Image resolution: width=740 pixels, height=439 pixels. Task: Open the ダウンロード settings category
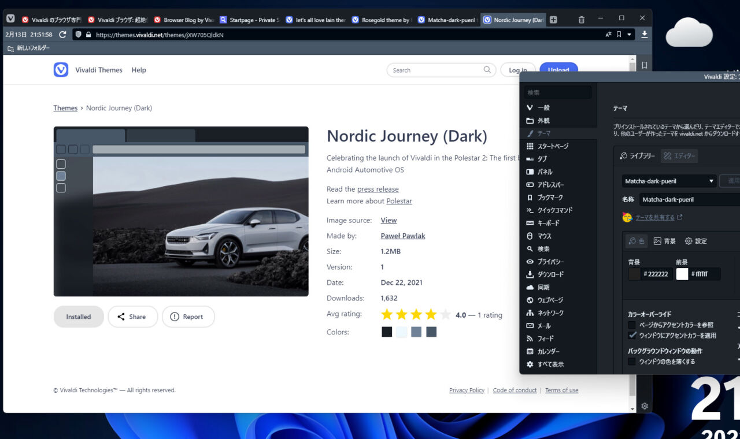coord(558,274)
